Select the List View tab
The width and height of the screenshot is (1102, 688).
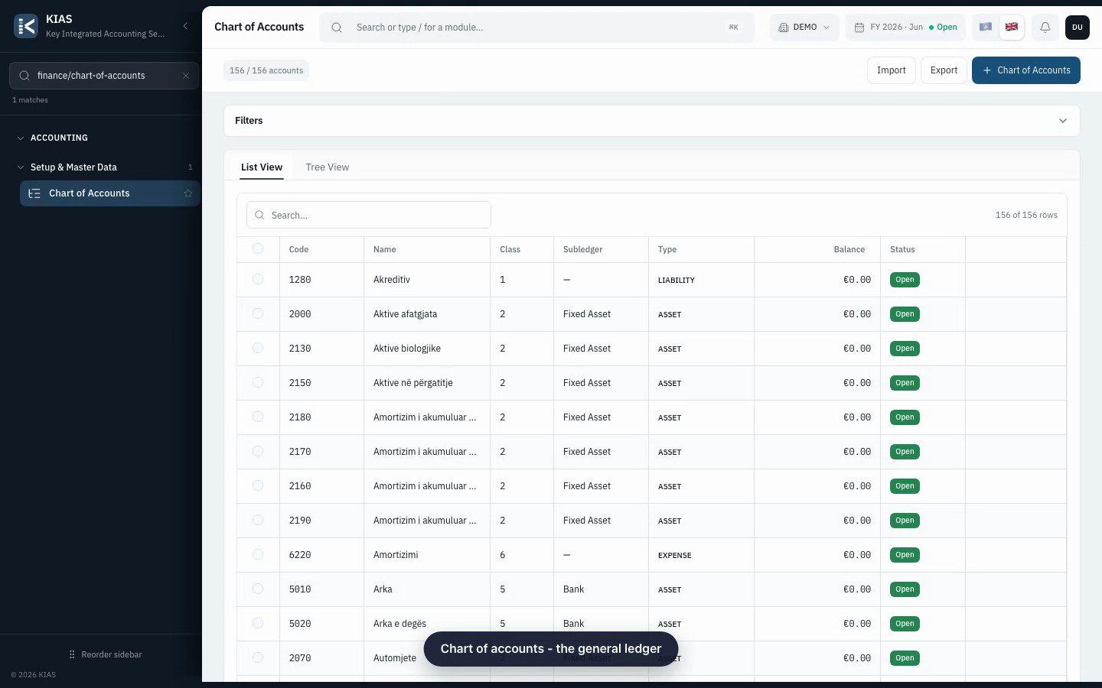pyautogui.click(x=262, y=167)
